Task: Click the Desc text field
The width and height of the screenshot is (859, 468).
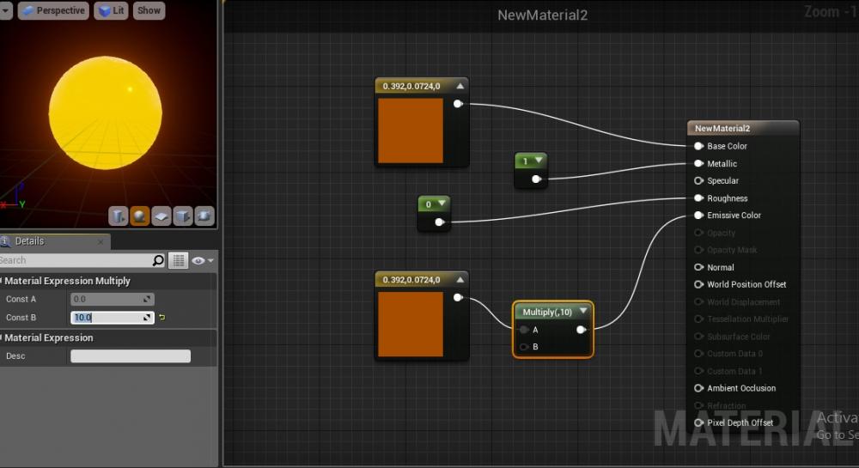Action: pos(131,356)
